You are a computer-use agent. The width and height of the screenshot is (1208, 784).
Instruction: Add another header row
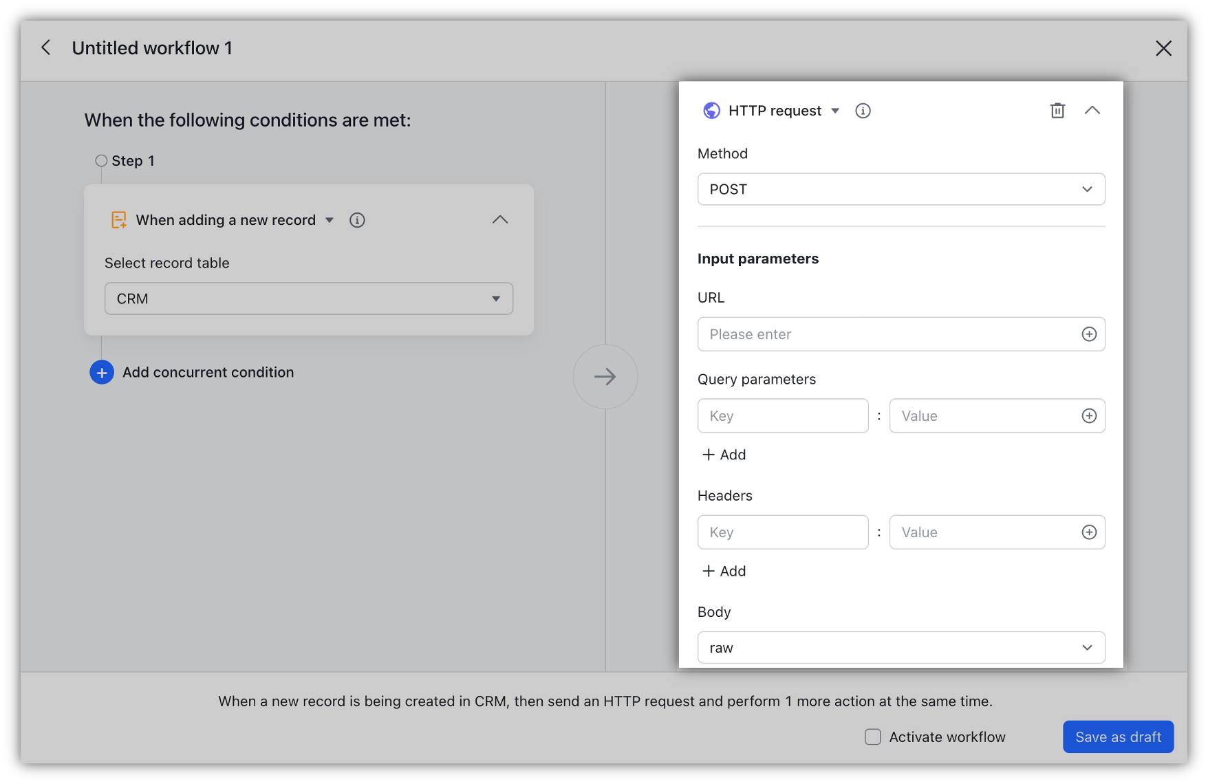[724, 571]
